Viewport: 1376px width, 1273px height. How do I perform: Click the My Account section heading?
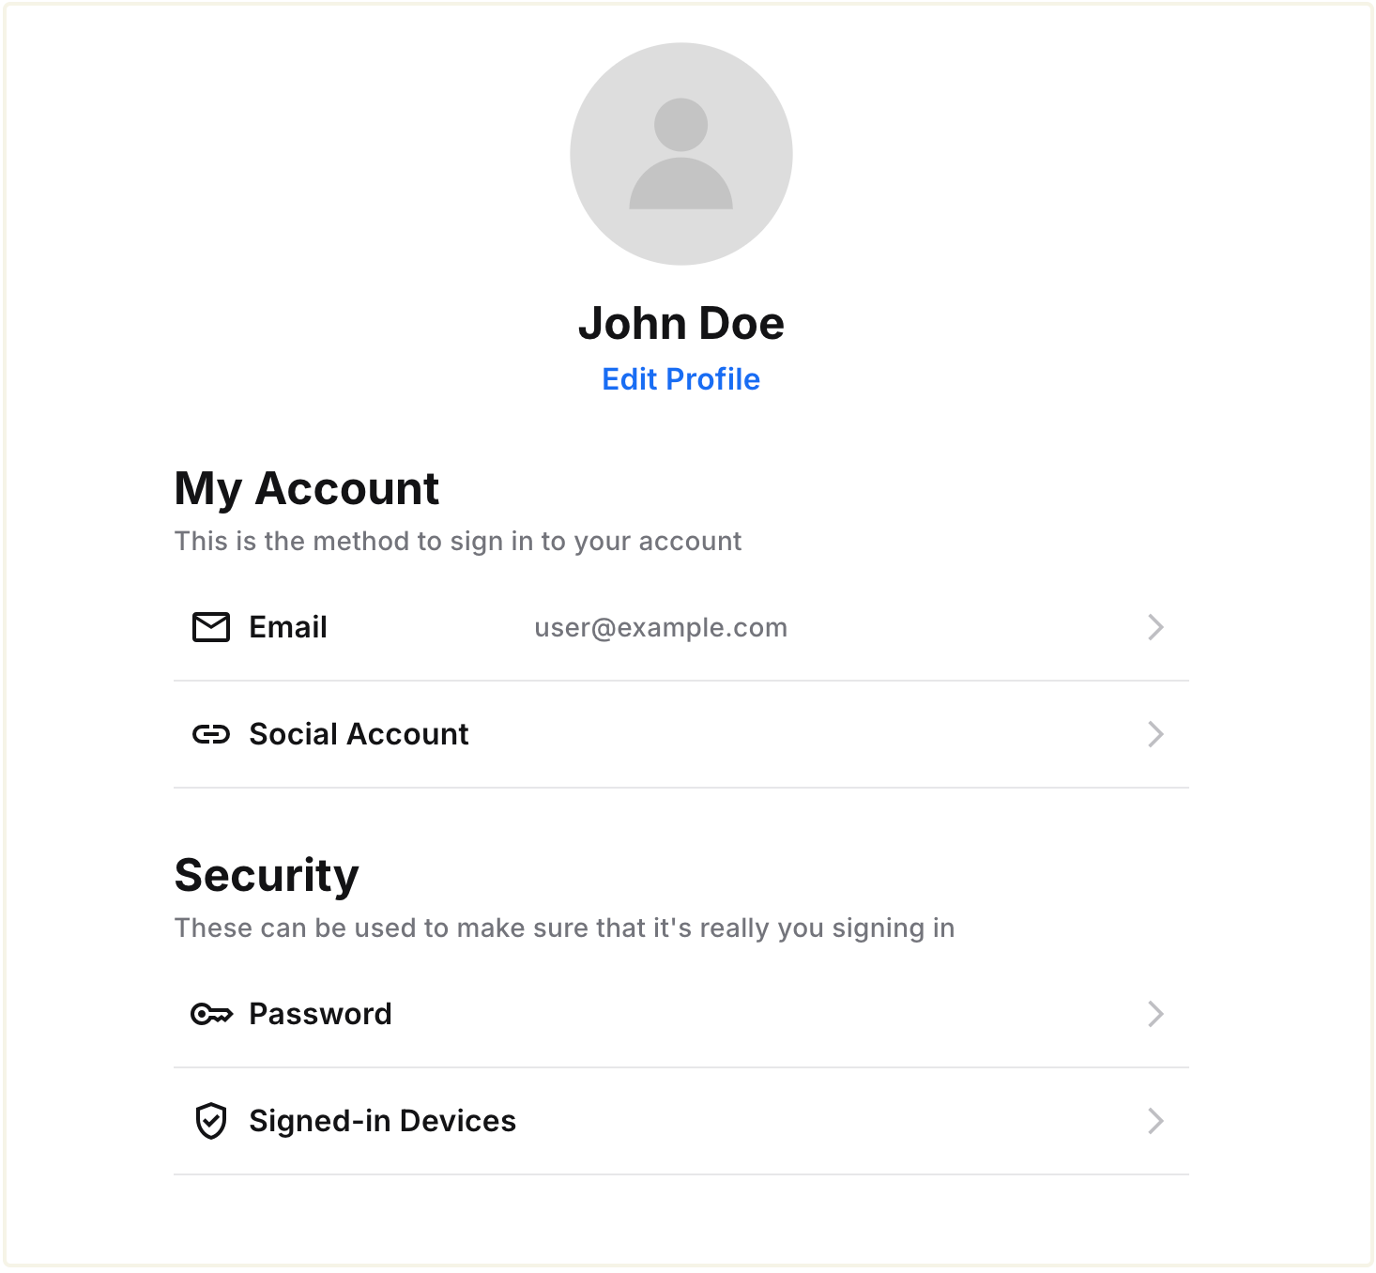[307, 489]
